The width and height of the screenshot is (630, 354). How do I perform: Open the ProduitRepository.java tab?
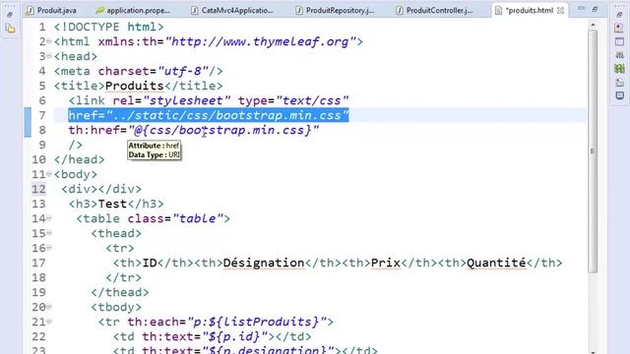coord(335,11)
